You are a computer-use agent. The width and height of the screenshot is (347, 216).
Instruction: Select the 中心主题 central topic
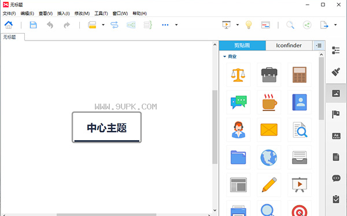coord(106,127)
